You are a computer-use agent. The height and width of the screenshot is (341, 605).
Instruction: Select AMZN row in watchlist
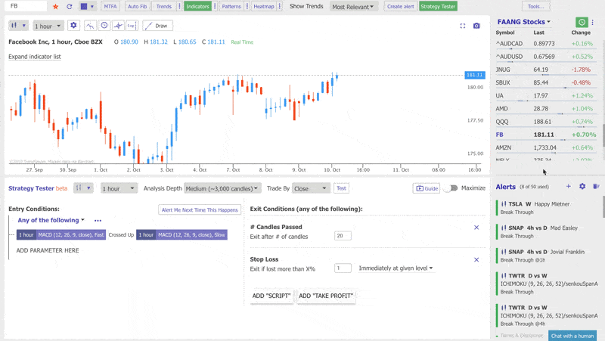(545, 147)
